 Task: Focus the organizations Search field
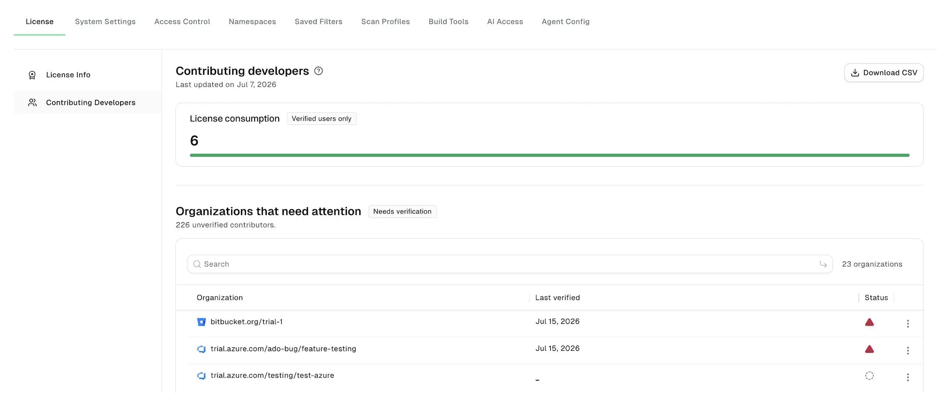point(510,264)
